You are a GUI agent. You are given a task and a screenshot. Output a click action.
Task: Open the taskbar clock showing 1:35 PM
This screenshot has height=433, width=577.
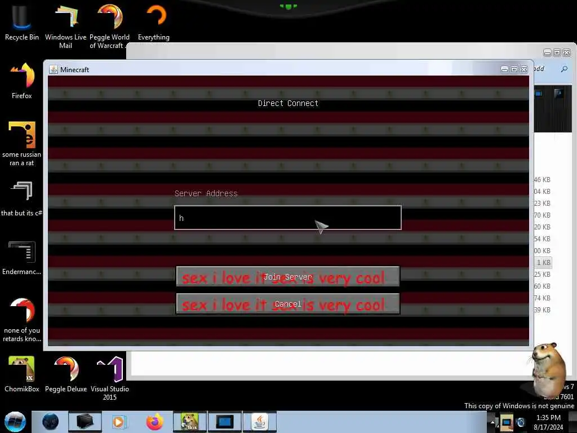click(x=548, y=422)
